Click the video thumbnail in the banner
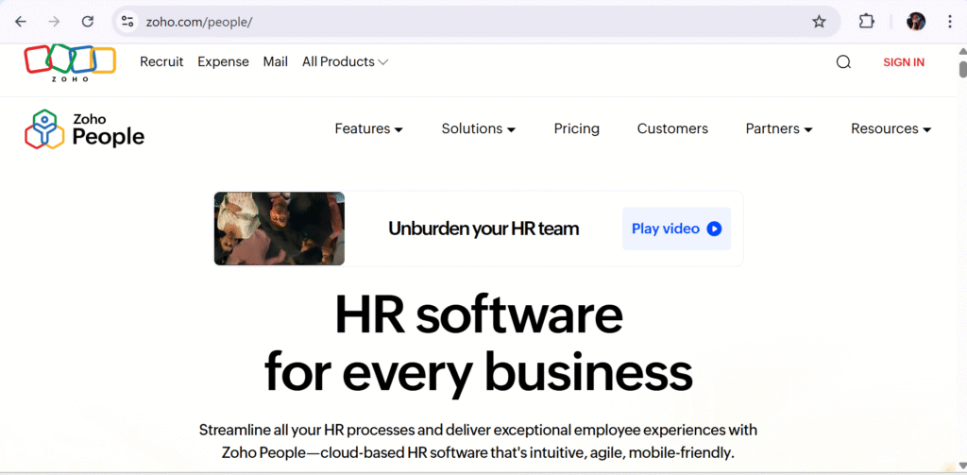This screenshot has height=475, width=967. tap(280, 229)
